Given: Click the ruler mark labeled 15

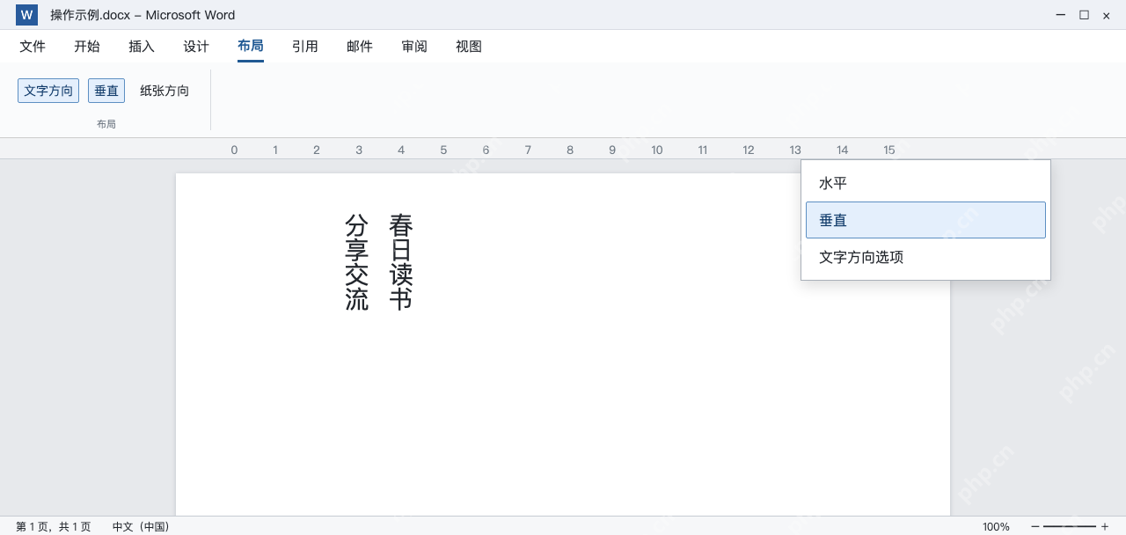Looking at the screenshot, I should [x=889, y=150].
